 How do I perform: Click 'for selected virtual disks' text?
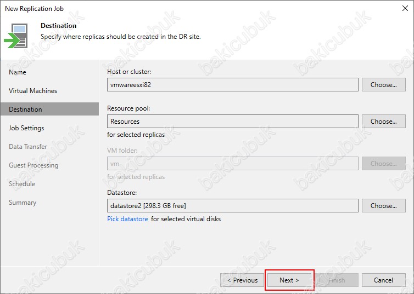pos(186,219)
